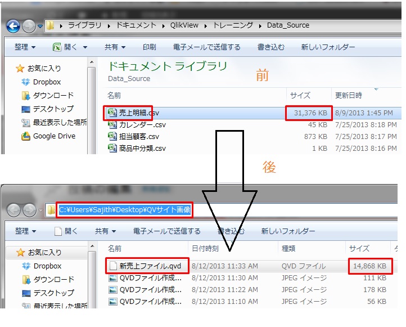The height and width of the screenshot is (327, 406).
Task: Go back in the QVサイト画像 folder window
Action: tap(13, 210)
